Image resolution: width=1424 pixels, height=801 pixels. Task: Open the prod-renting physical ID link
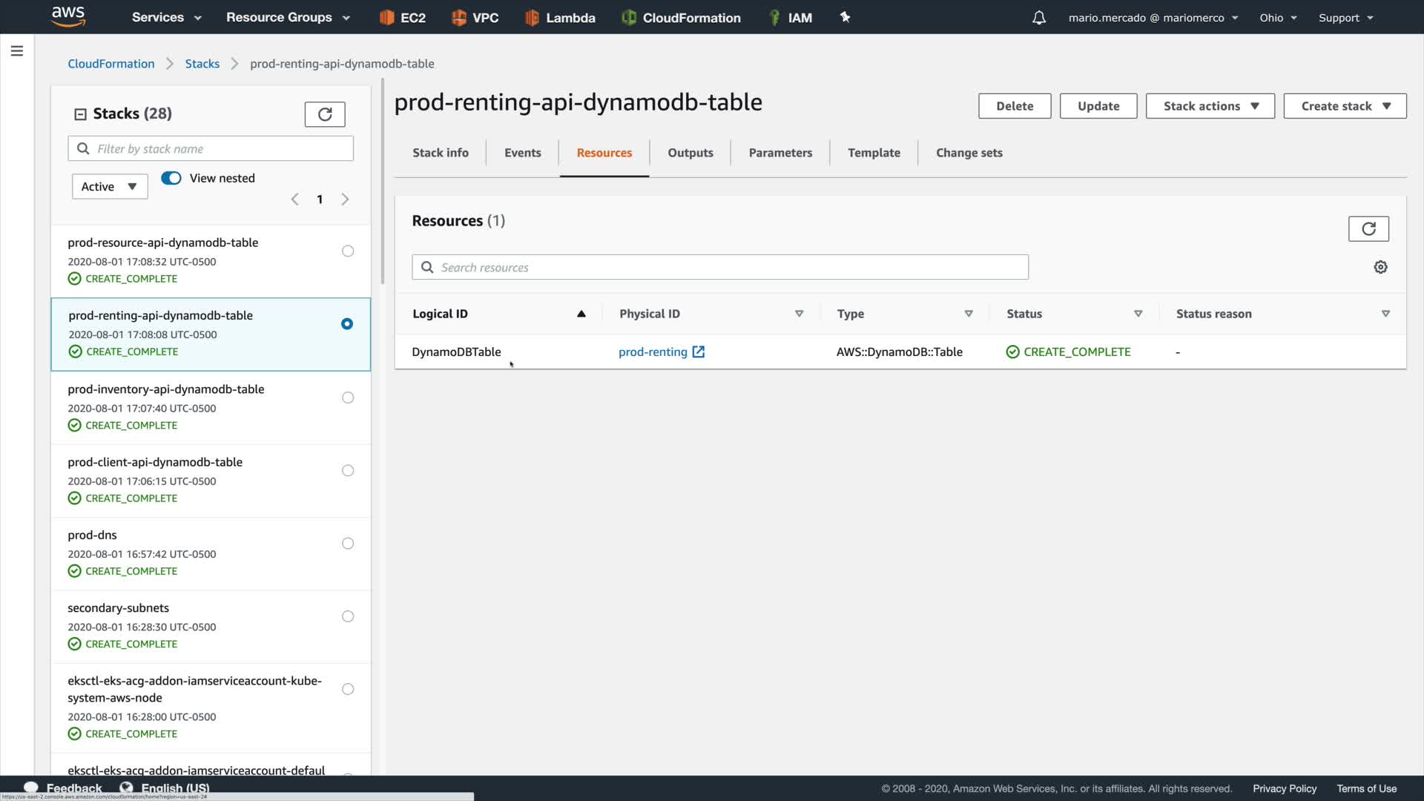click(653, 352)
